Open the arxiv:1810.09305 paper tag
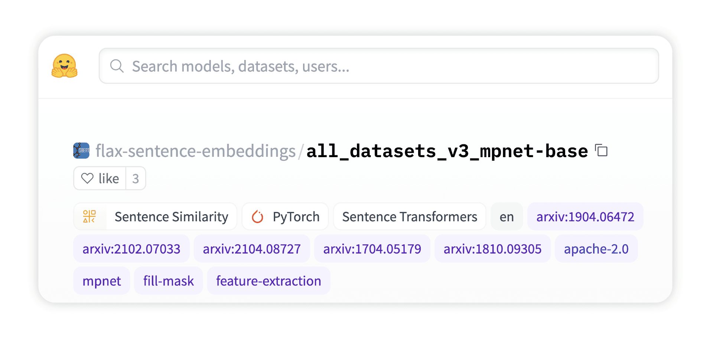 point(492,249)
